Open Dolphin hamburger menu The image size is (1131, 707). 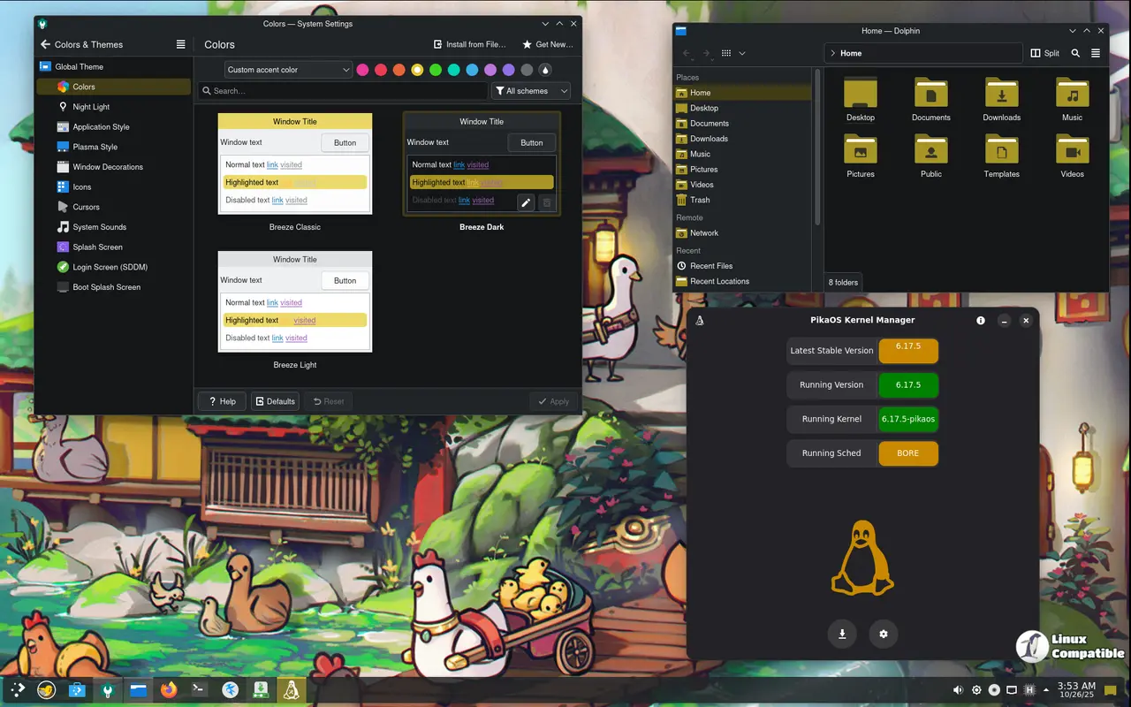1096,53
